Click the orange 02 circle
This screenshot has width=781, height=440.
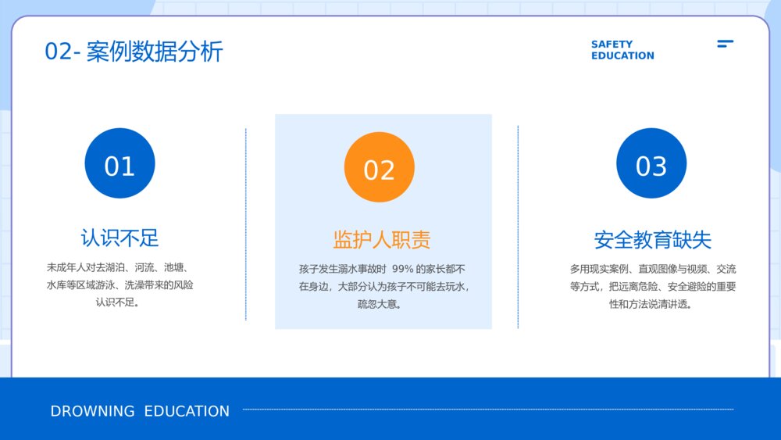pos(379,167)
